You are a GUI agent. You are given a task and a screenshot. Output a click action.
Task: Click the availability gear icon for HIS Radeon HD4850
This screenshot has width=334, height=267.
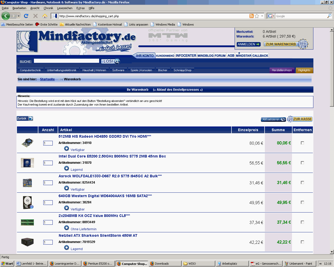(x=67, y=149)
